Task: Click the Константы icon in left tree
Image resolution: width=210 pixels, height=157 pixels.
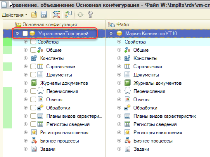Action: point(34,58)
